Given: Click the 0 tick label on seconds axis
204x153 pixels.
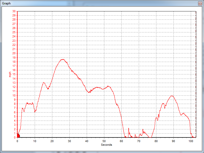Looking at the screenshot, I should tap(17, 141).
